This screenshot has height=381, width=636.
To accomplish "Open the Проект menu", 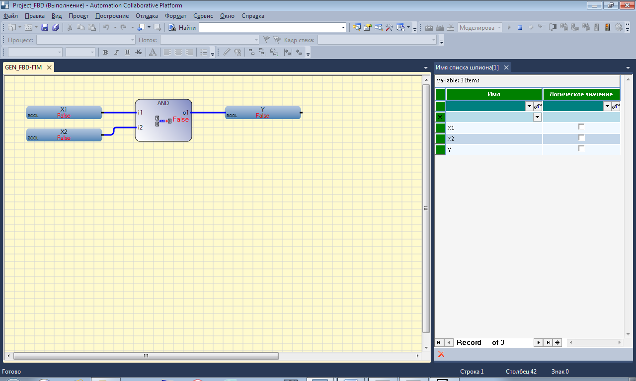I will [x=79, y=16].
